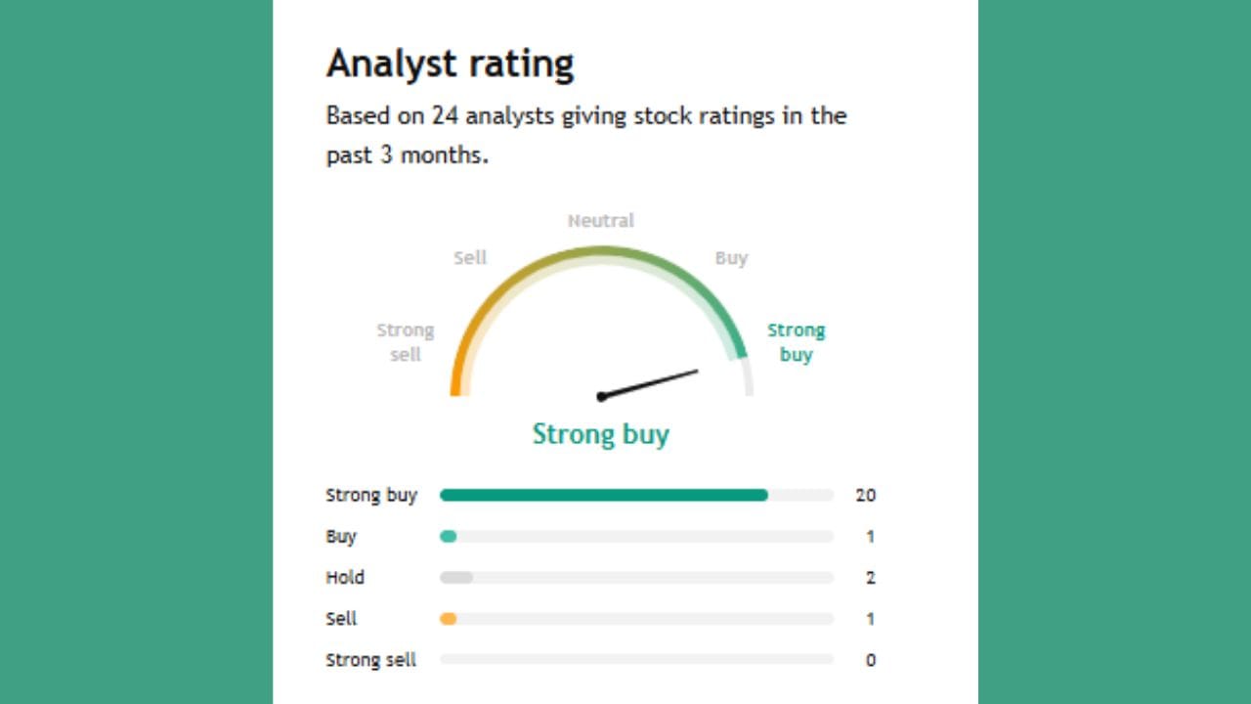This screenshot has height=704, width=1251.
Task: Select the "Strong sell" label left of gauge
Action: click(x=406, y=342)
